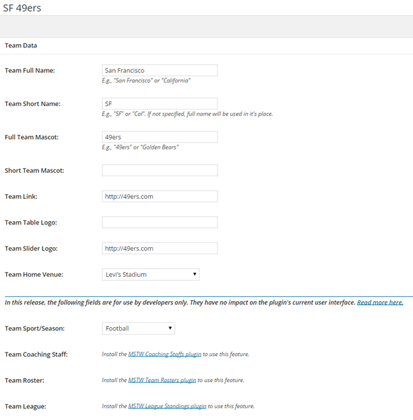Open the MSTW Team Rosters plugin link
413x420 pixels.
coord(162,380)
